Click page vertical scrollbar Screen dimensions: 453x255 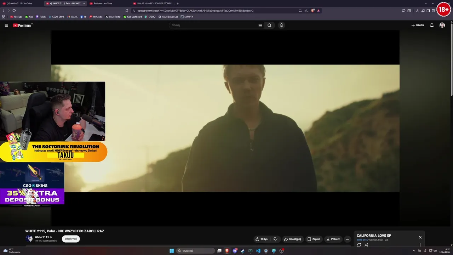point(452,59)
